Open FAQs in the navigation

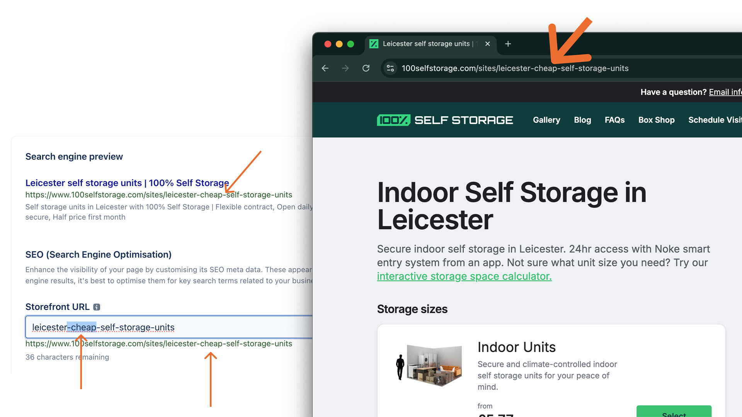coord(614,120)
